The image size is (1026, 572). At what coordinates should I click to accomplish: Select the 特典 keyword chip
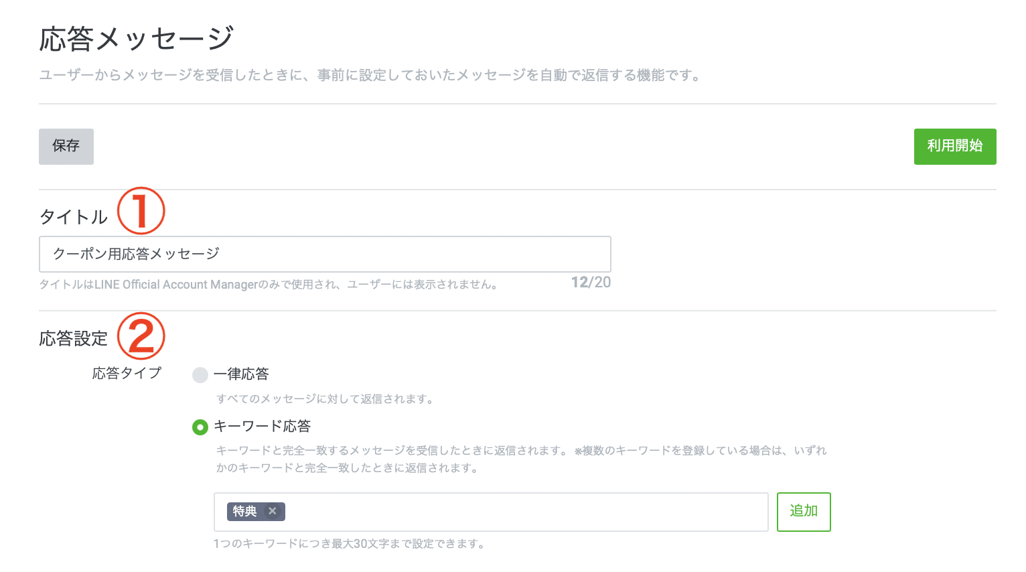tap(245, 511)
